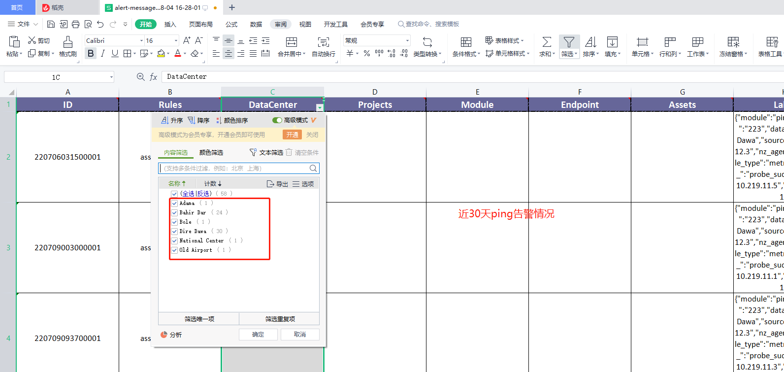Image resolution: width=784 pixels, height=372 pixels.
Task: Click the Bold formatting icon
Action: click(91, 54)
